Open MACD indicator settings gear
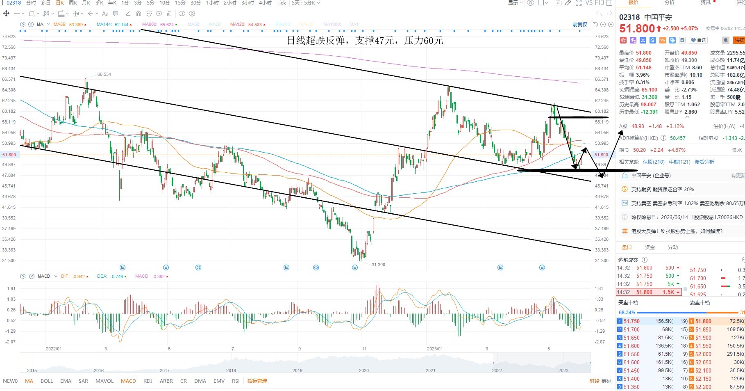Screen dimensions: 745x391 click(23, 276)
